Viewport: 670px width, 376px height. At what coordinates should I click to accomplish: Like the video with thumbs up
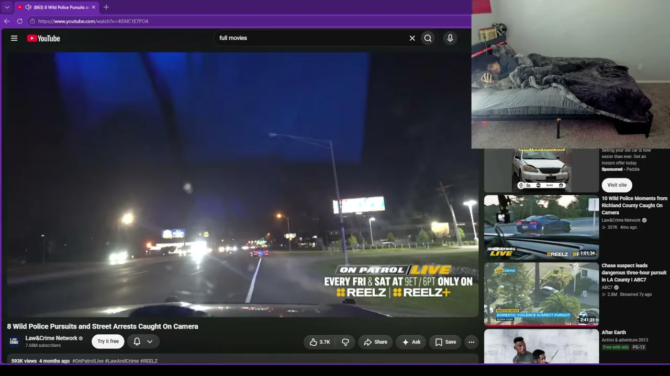(319, 342)
